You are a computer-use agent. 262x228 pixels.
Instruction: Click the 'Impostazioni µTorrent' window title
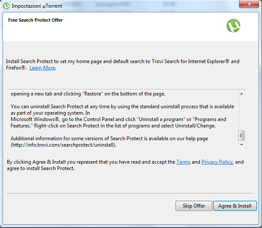37,6
